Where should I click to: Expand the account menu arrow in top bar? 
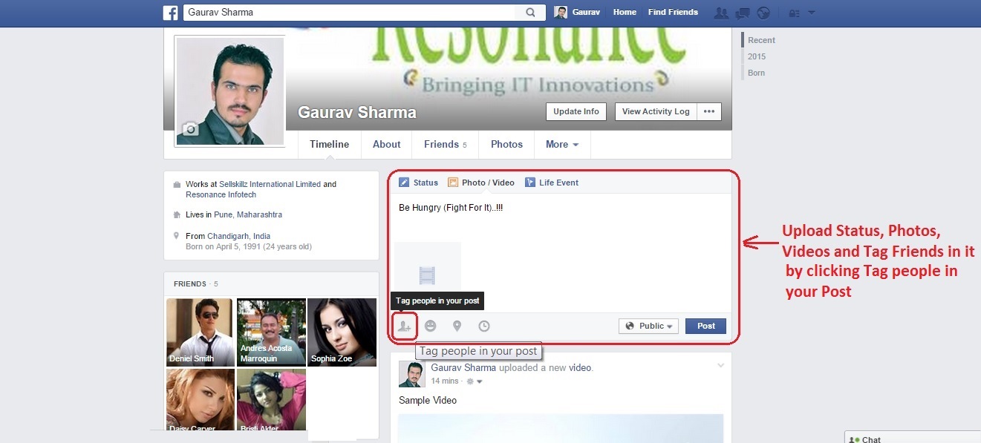[x=812, y=13]
